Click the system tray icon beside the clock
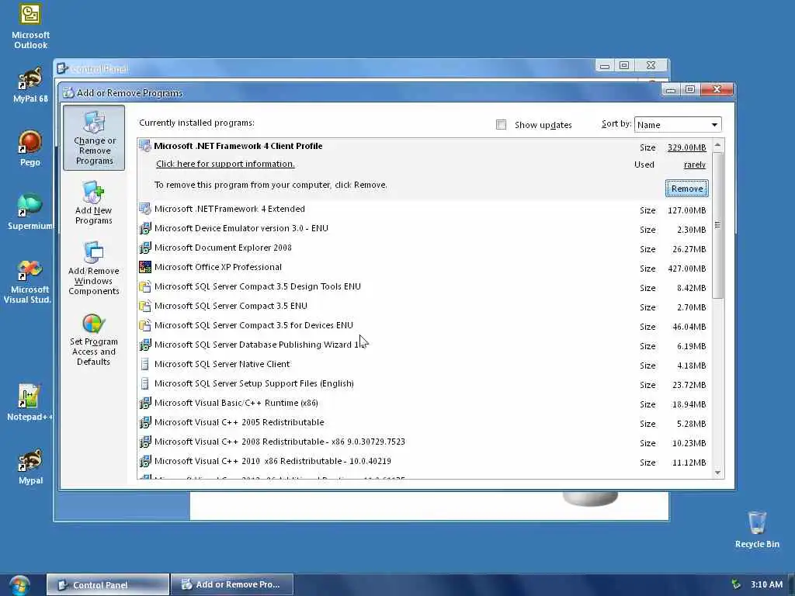This screenshot has width=795, height=596. 736,584
